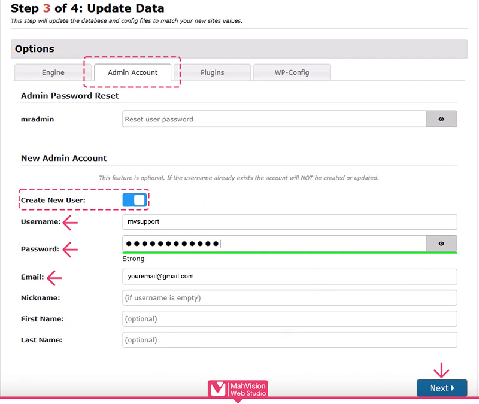Viewport: 479px width, 404px height.
Task: Click the Step 3 of 4 heading
Action: tap(87, 8)
